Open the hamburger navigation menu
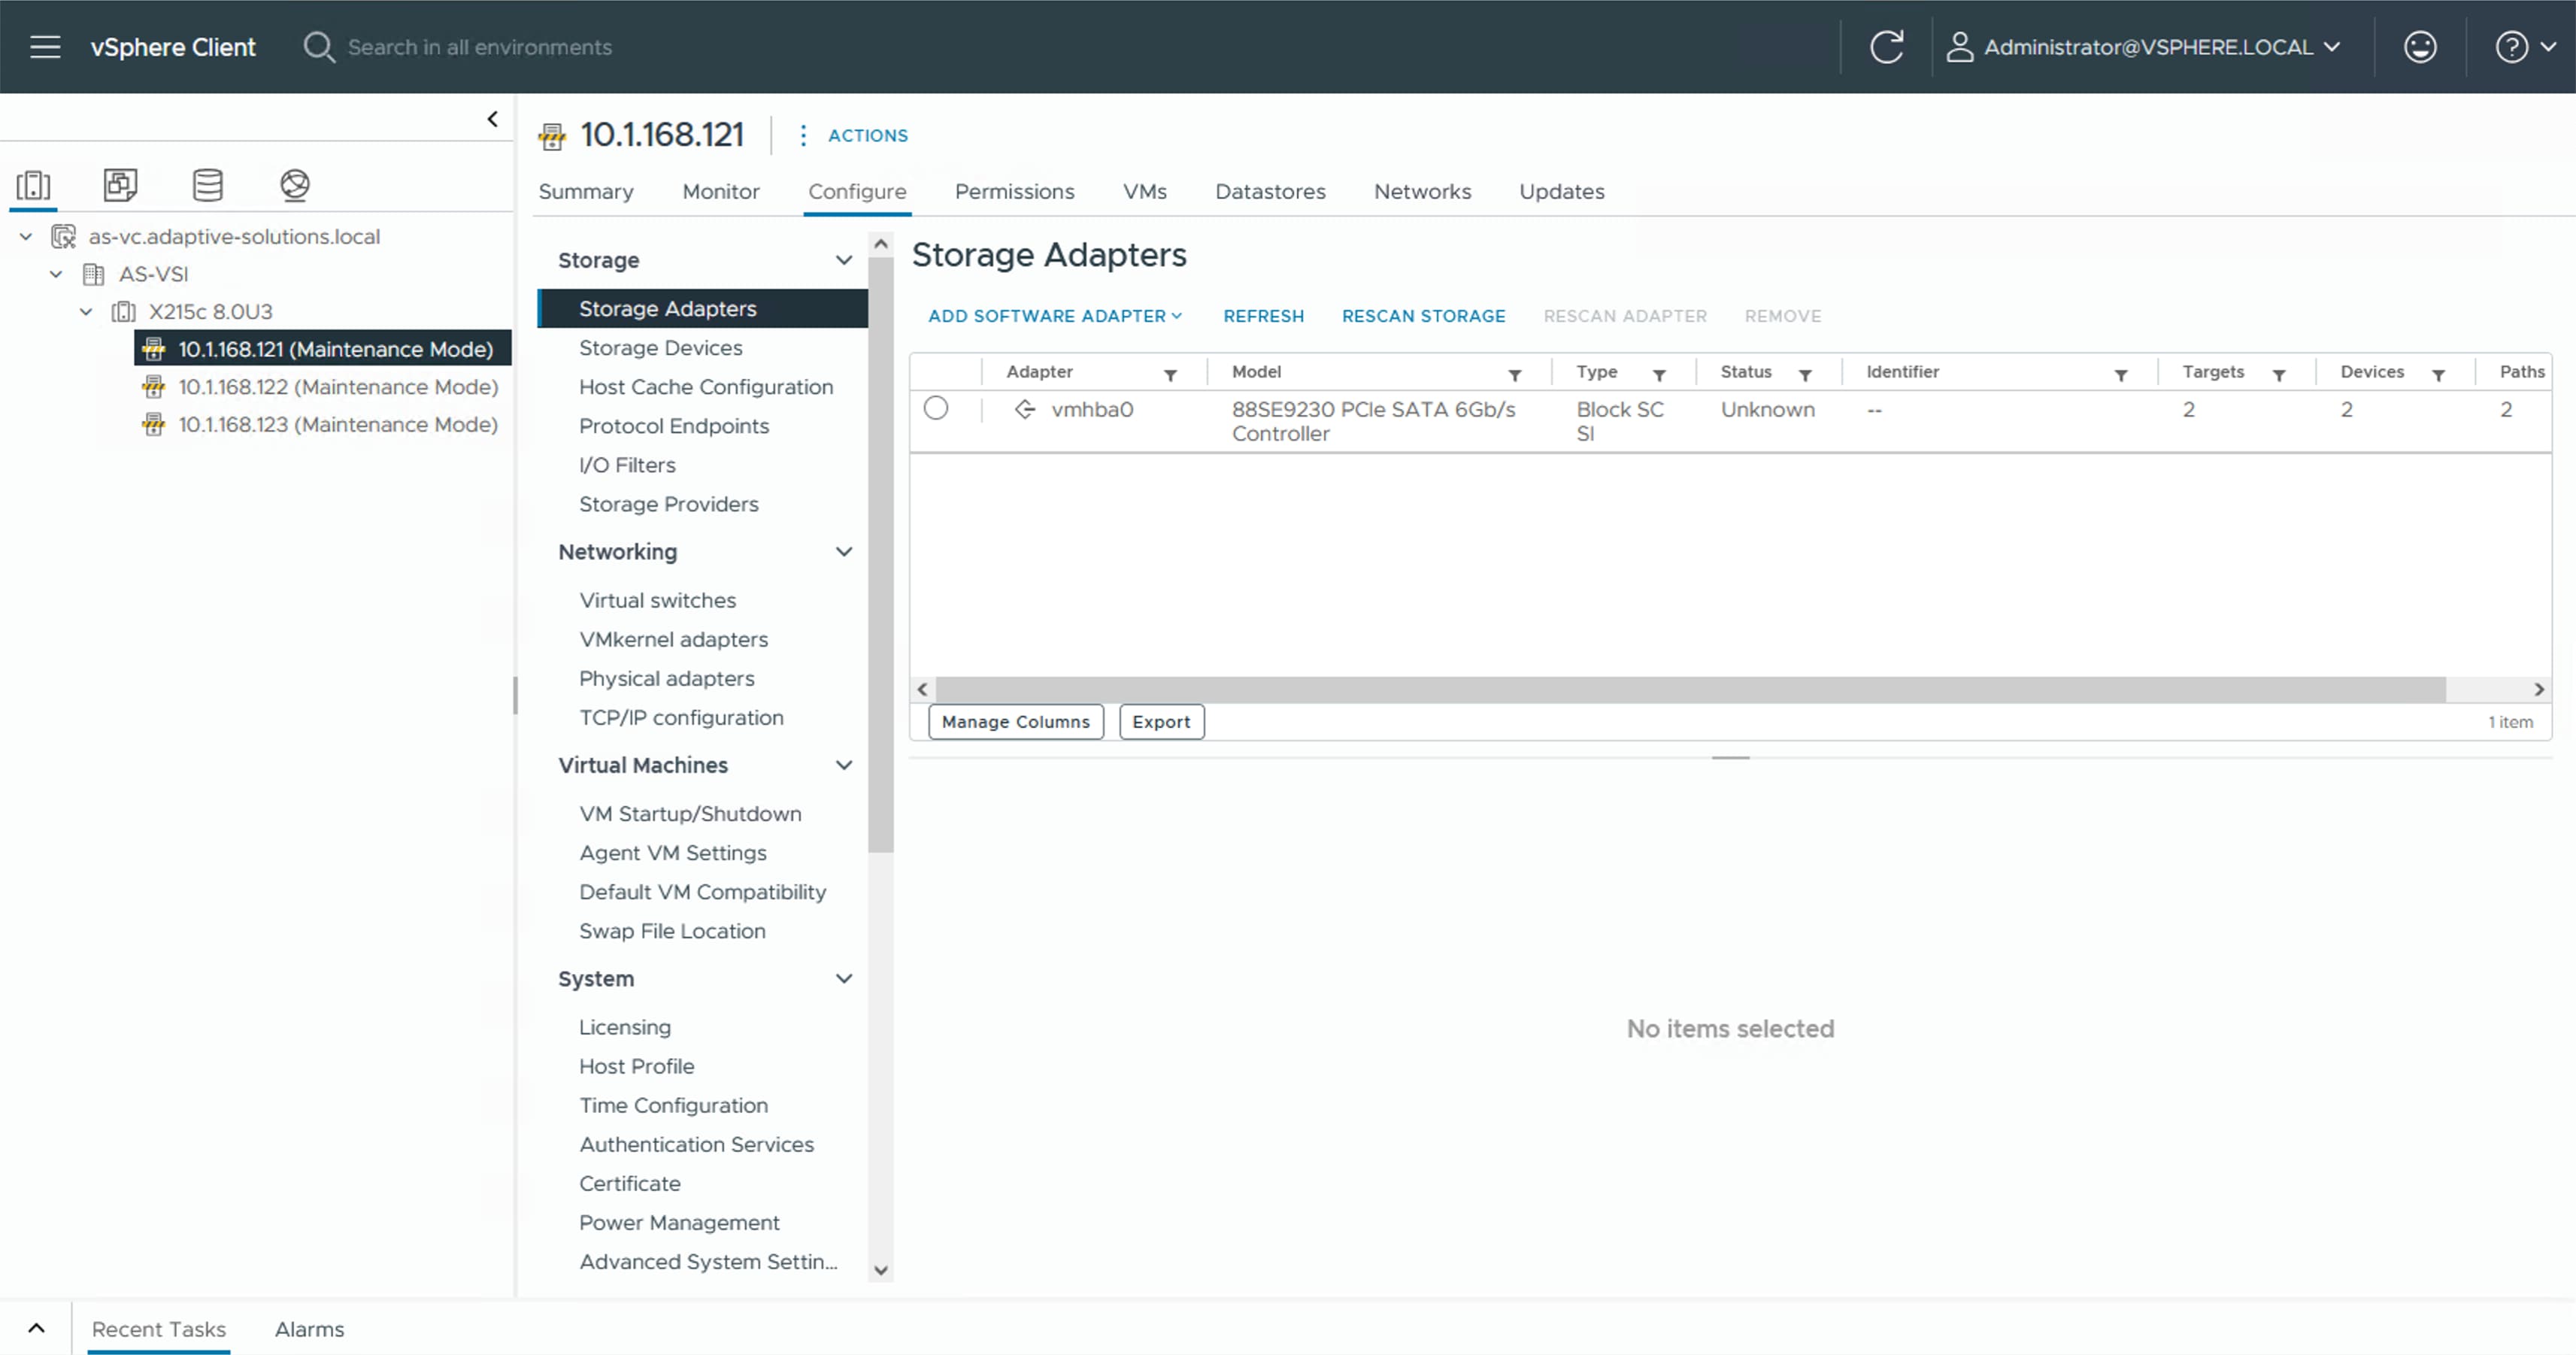 [45, 47]
